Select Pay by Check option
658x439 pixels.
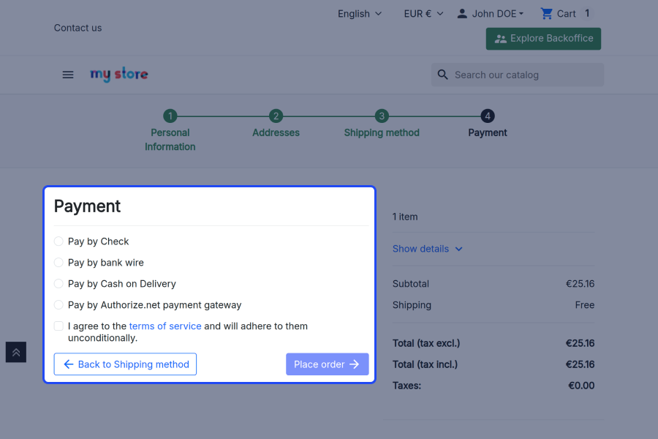click(58, 241)
